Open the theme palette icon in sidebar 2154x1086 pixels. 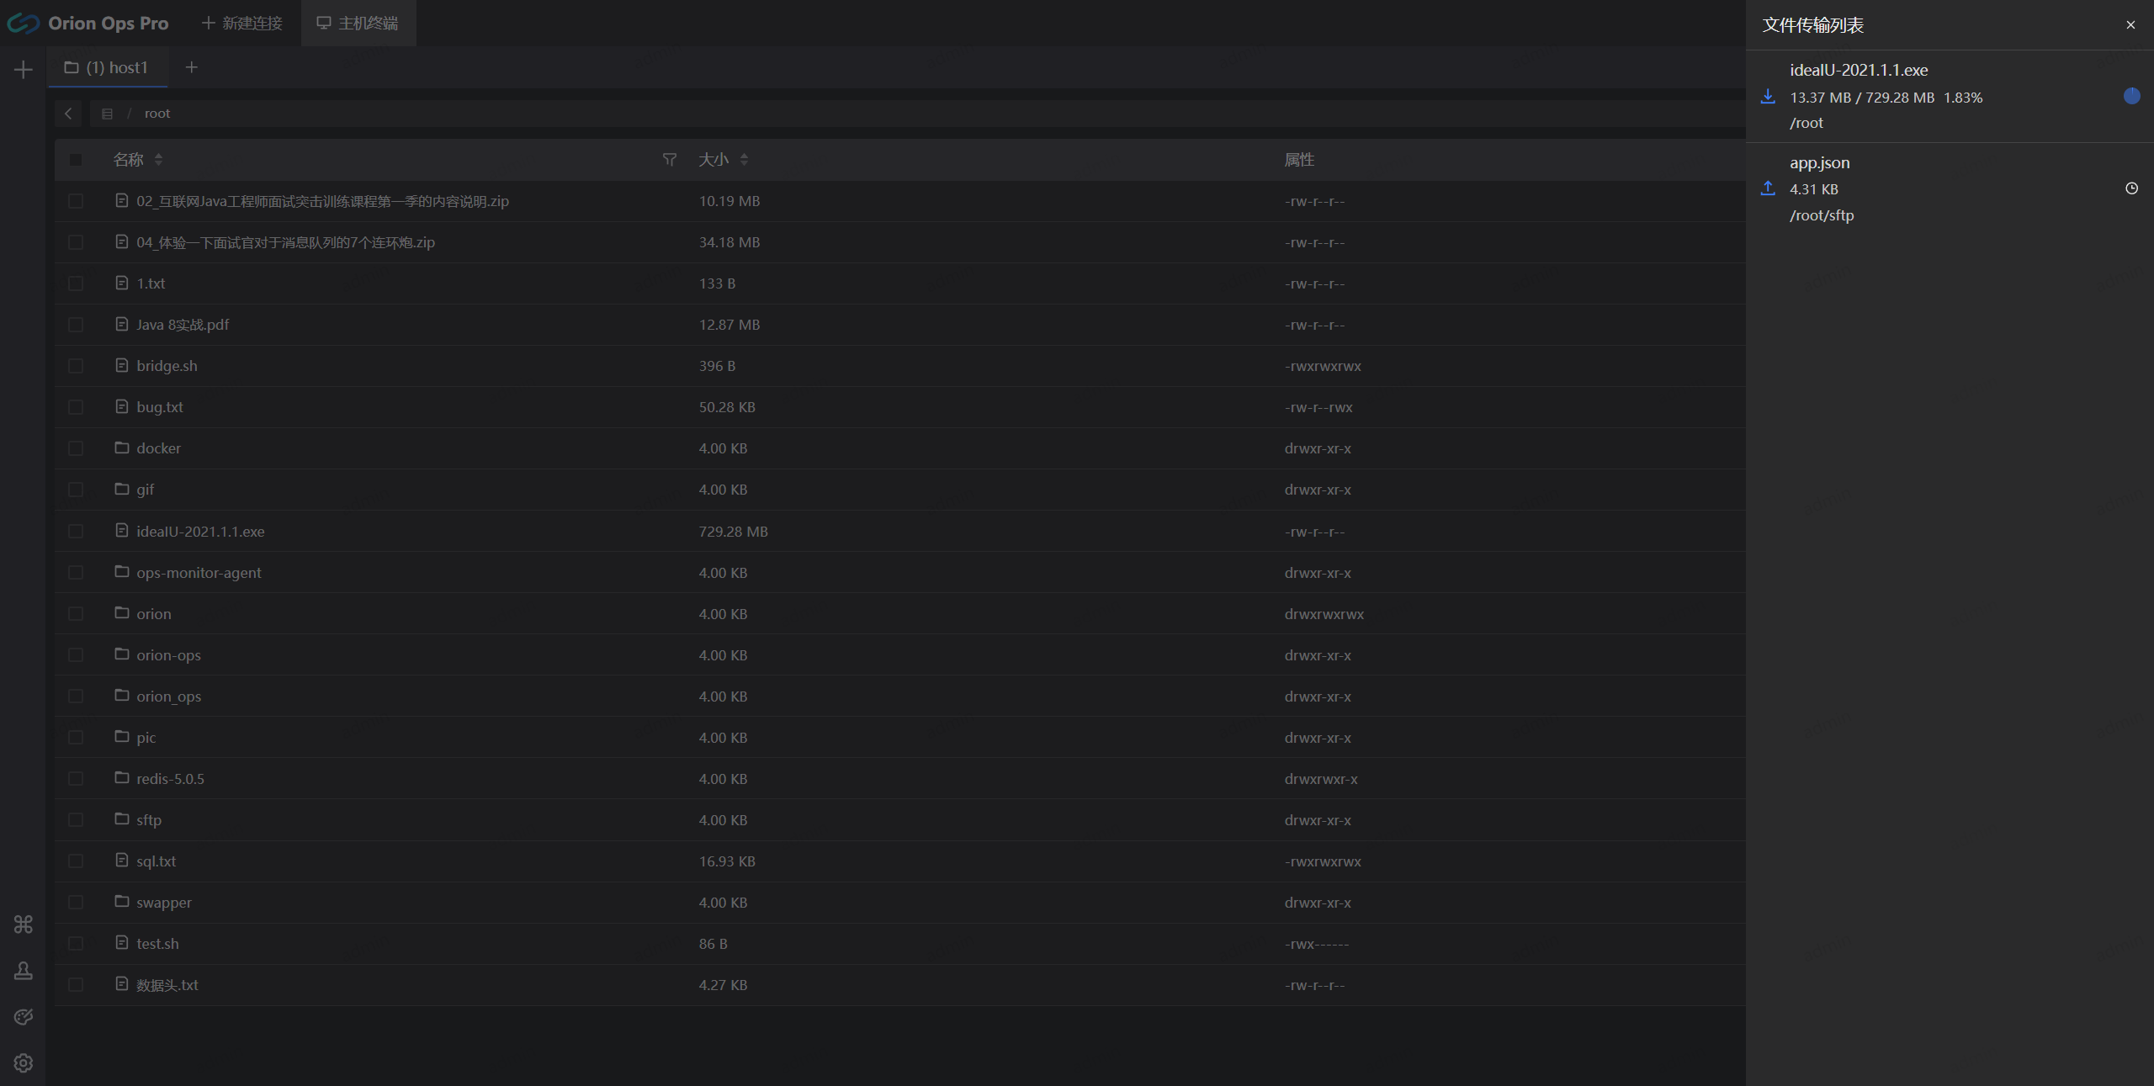click(x=24, y=1017)
